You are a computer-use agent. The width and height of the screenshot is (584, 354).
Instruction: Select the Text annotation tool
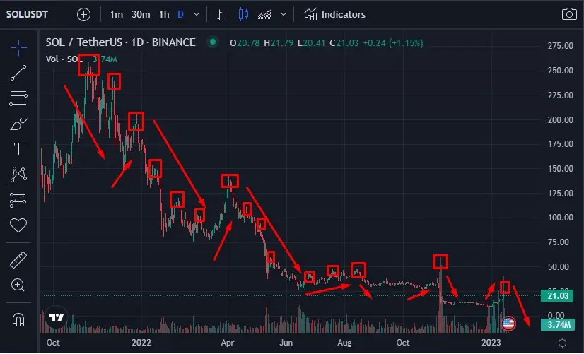click(18, 149)
